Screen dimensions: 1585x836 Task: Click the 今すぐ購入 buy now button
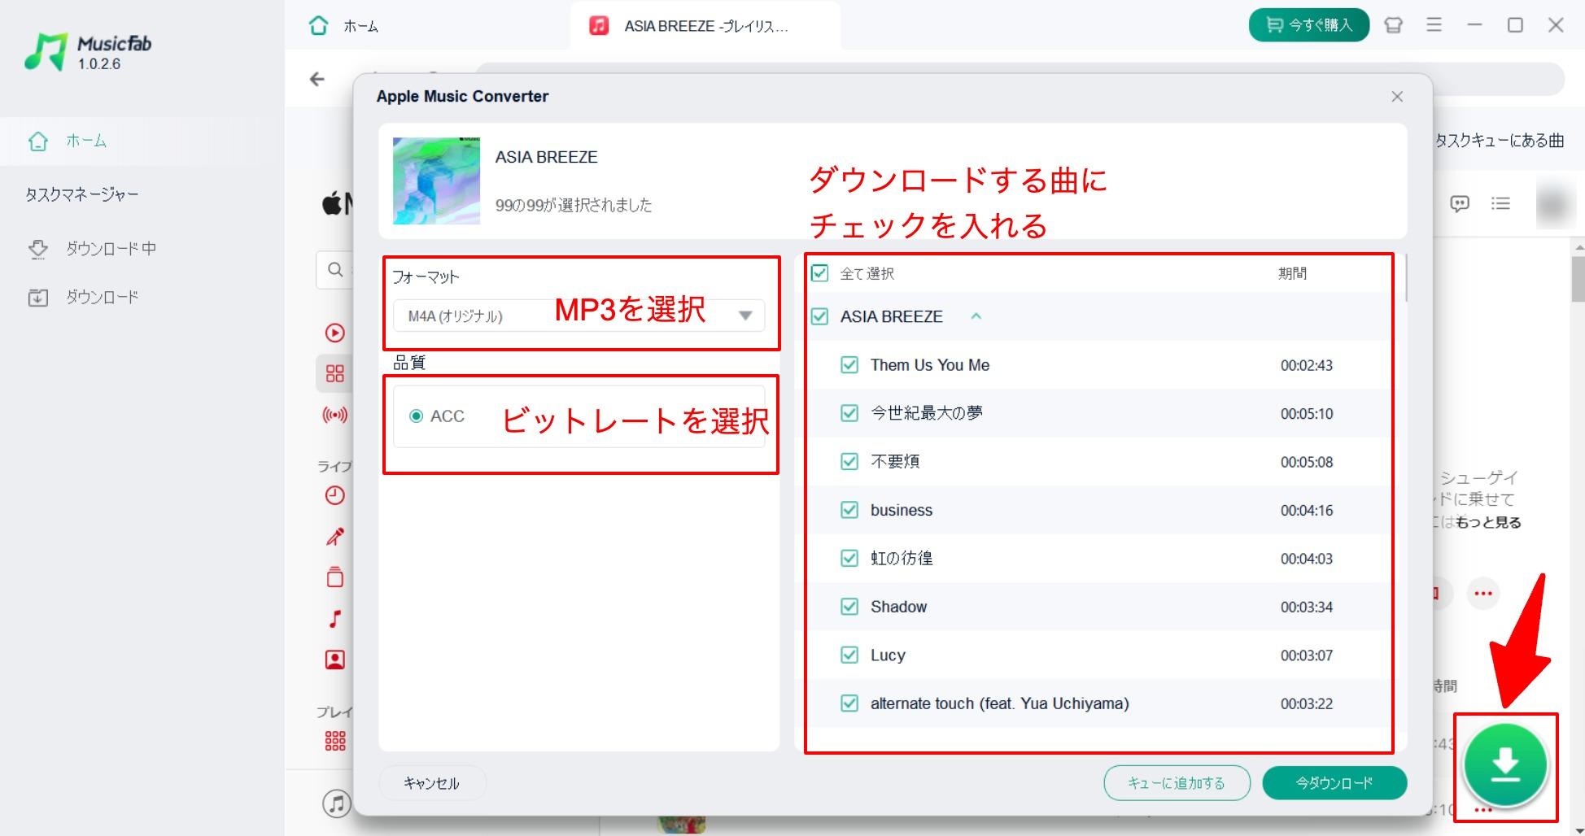point(1309,25)
